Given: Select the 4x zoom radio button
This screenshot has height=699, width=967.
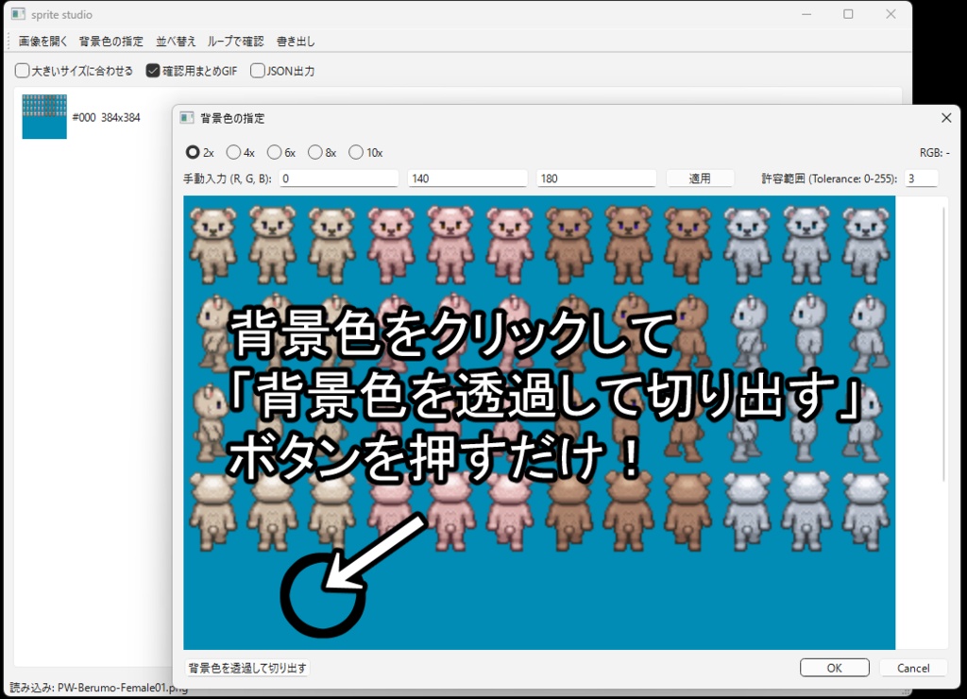Looking at the screenshot, I should coord(232,152).
